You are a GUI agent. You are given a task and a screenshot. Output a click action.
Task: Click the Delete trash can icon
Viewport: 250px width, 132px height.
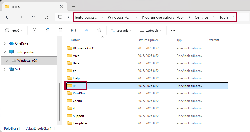point(99,30)
